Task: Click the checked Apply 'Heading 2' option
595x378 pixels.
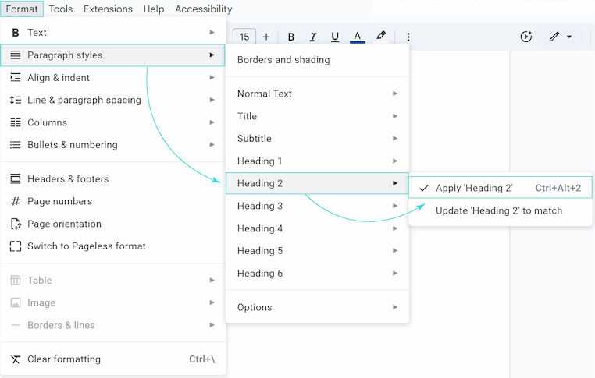Action: point(501,188)
